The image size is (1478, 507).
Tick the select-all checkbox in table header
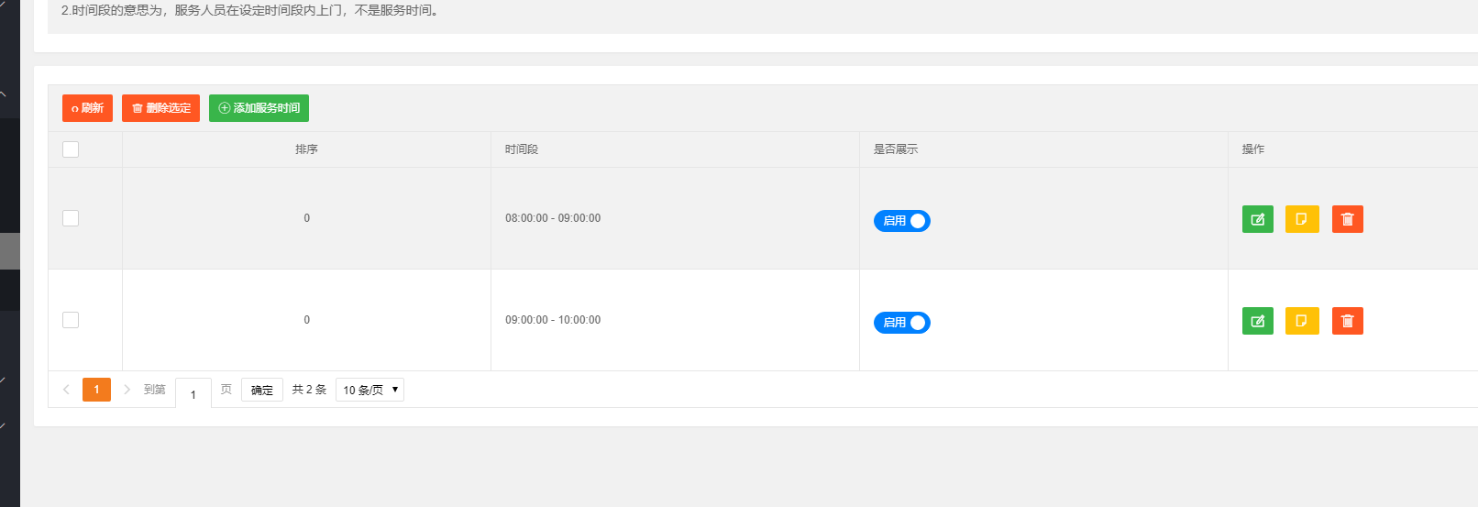point(71,149)
